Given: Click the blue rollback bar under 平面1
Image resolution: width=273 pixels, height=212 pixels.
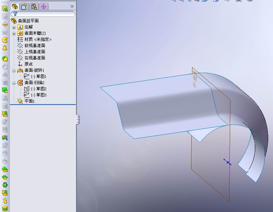Looking at the screenshot, I should [x=43, y=105].
